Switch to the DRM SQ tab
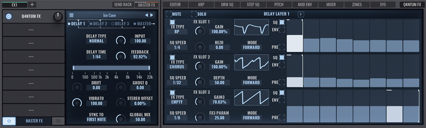426x128 pixels. (x=227, y=5)
